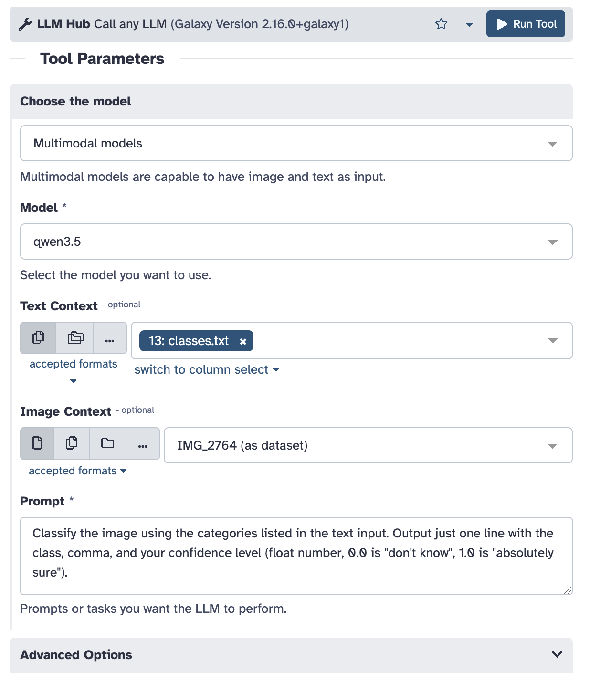Click the wrench icon beside LLM Hub
The image size is (590, 693).
tap(25, 24)
